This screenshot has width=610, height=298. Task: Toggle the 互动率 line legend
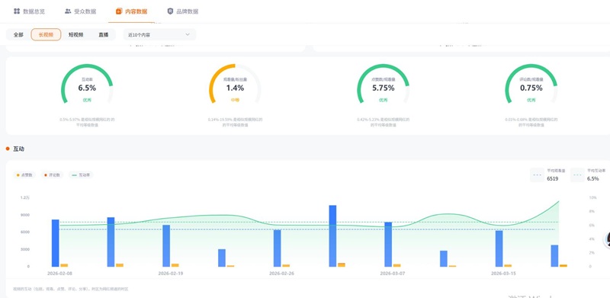81,175
